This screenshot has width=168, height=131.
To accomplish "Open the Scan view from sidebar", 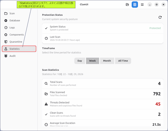I will 19,13.
